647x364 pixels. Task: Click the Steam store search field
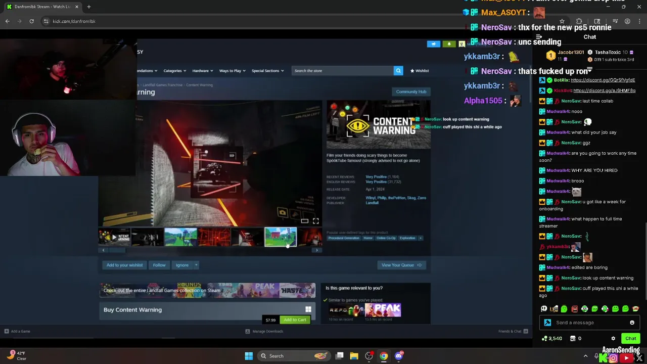[342, 71]
